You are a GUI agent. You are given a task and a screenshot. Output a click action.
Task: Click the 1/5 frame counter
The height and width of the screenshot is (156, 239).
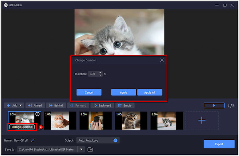click(231, 106)
